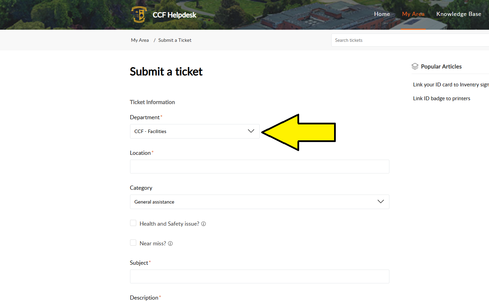The width and height of the screenshot is (489, 301).
Task: Go to the Home menu item
Action: (x=382, y=14)
